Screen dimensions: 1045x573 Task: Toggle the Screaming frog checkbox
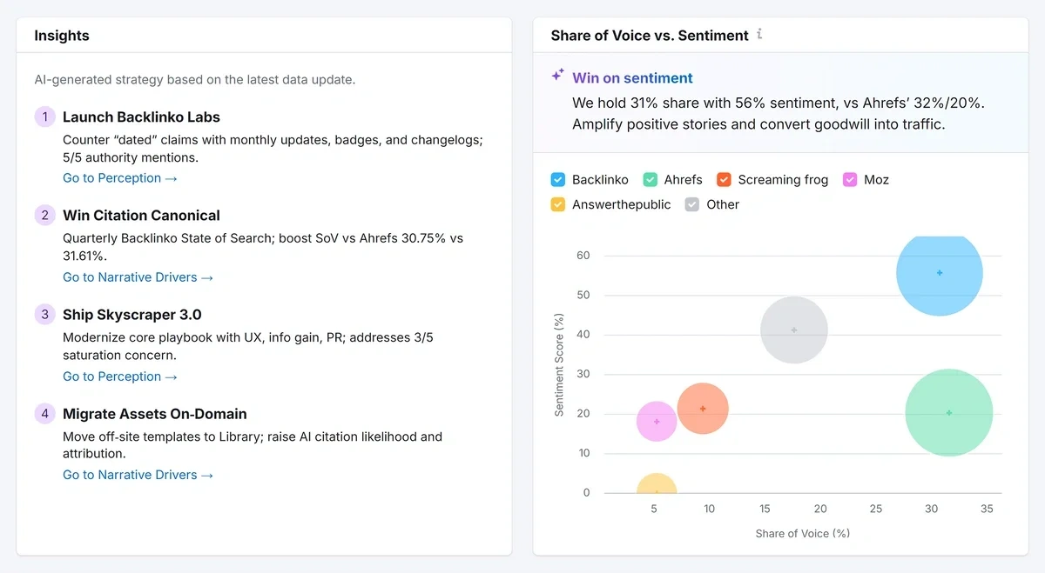click(724, 179)
